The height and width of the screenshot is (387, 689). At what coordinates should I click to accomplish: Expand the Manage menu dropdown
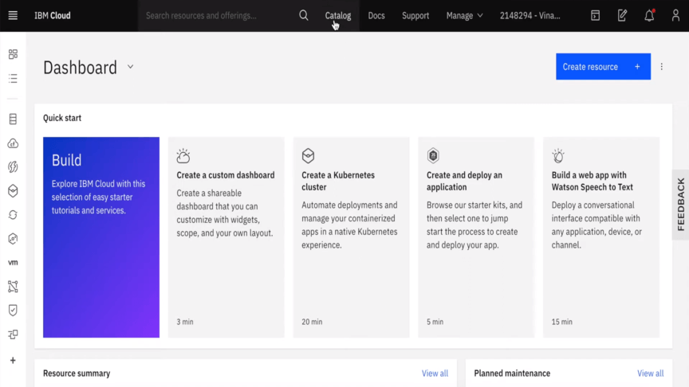coord(464,15)
